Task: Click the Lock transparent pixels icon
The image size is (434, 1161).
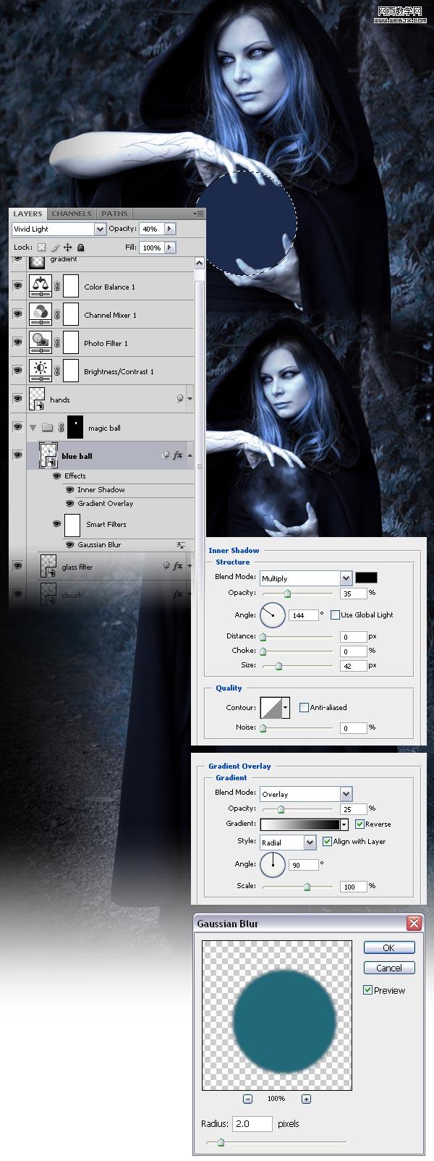Action: pos(41,248)
